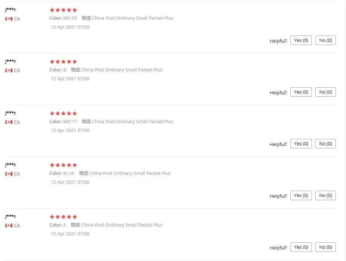Vote Yes on the Color B review
346x261 pixels.
tap(301, 92)
